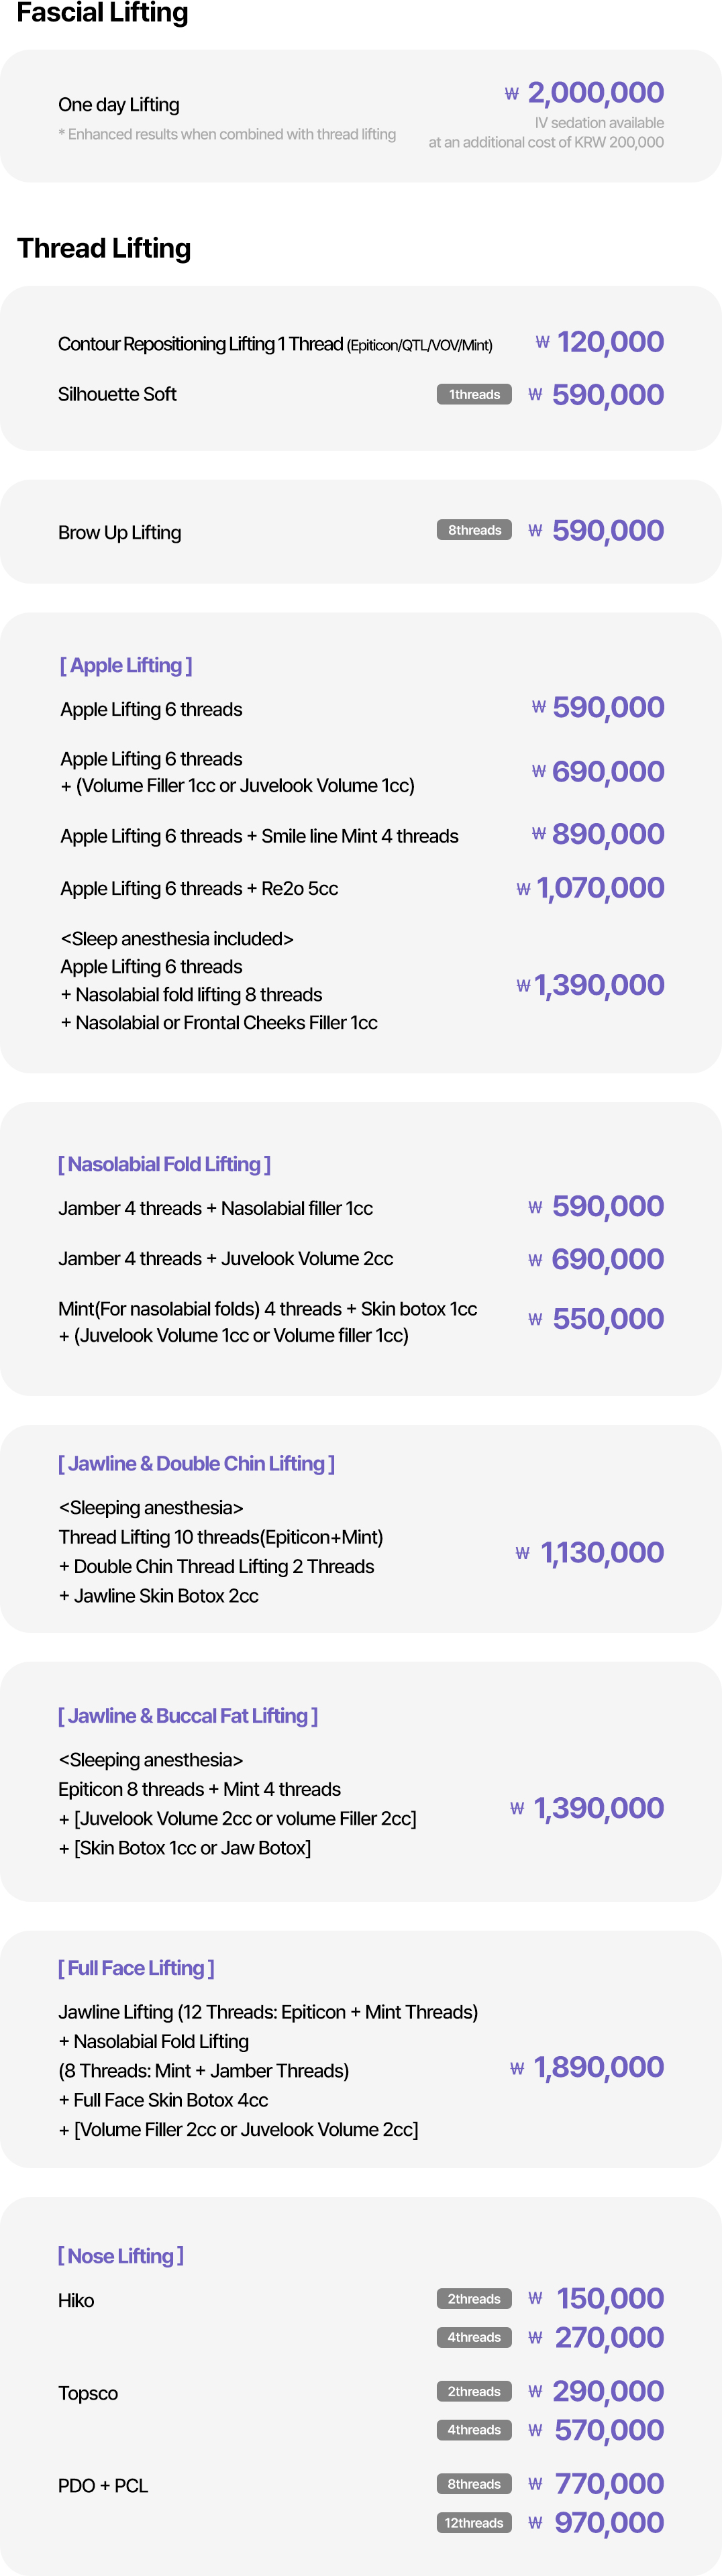This screenshot has width=722, height=2576.
Task: Select the Hiko 4threads badge
Action: point(474,2337)
